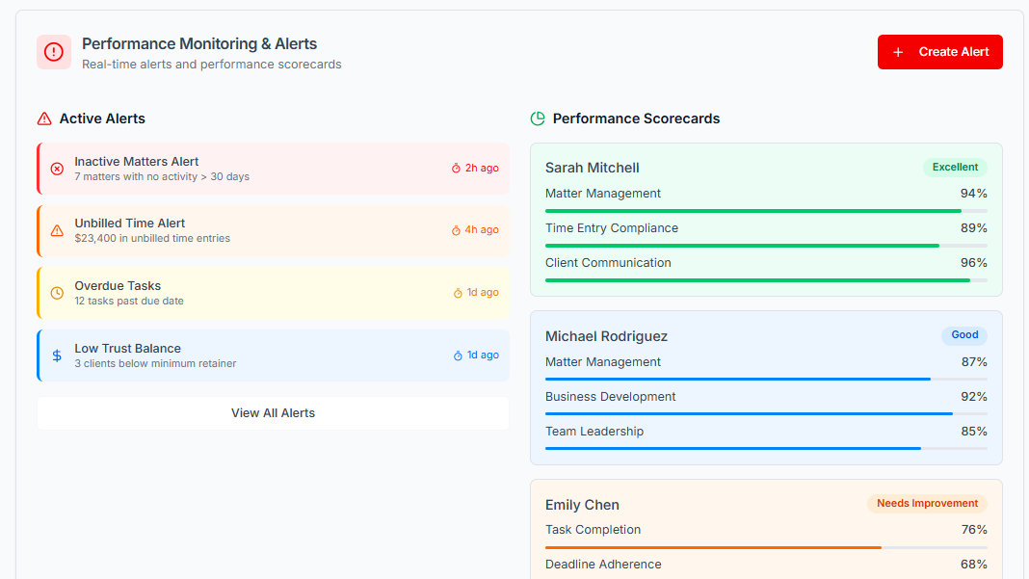Open the Inactive Matters Alert item
The image size is (1029, 579).
pyautogui.click(x=273, y=169)
